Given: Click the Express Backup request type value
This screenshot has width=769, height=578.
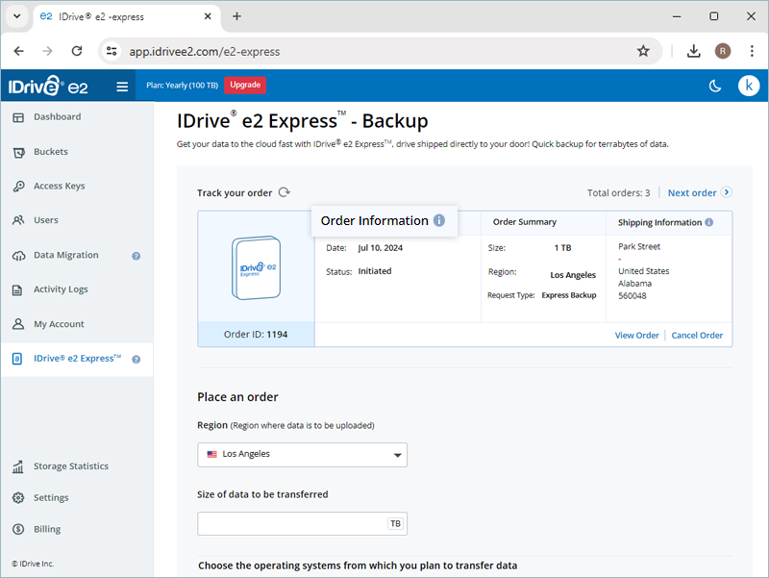Looking at the screenshot, I should pos(569,295).
